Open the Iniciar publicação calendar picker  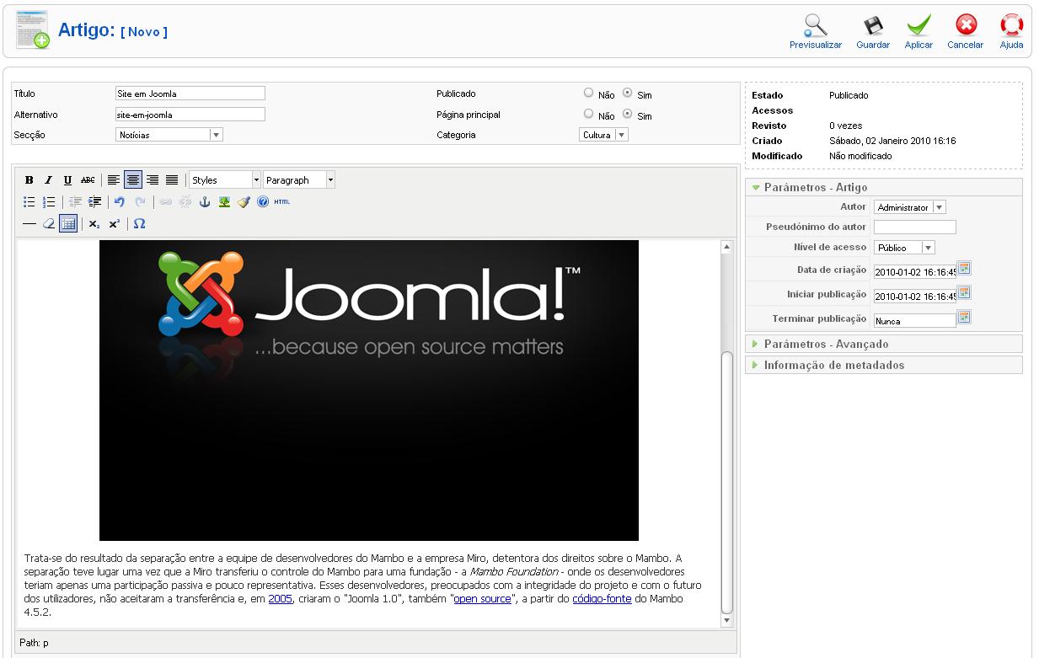click(x=965, y=293)
